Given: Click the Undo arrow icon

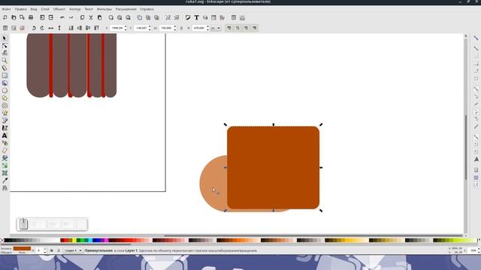Looking at the screenshot, I should (62, 18).
